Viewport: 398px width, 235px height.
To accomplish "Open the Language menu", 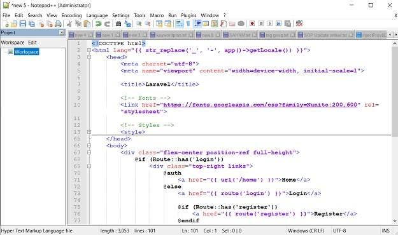I will click(x=97, y=15).
